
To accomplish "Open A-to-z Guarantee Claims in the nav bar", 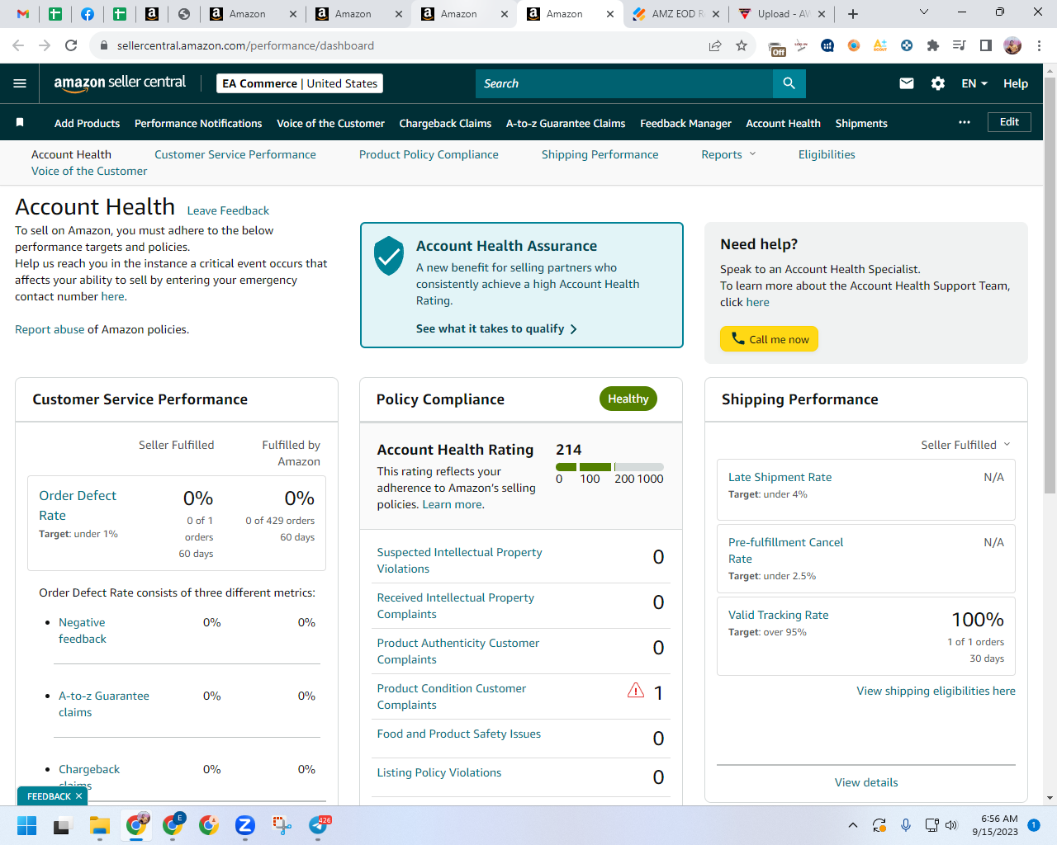I will tap(566, 123).
